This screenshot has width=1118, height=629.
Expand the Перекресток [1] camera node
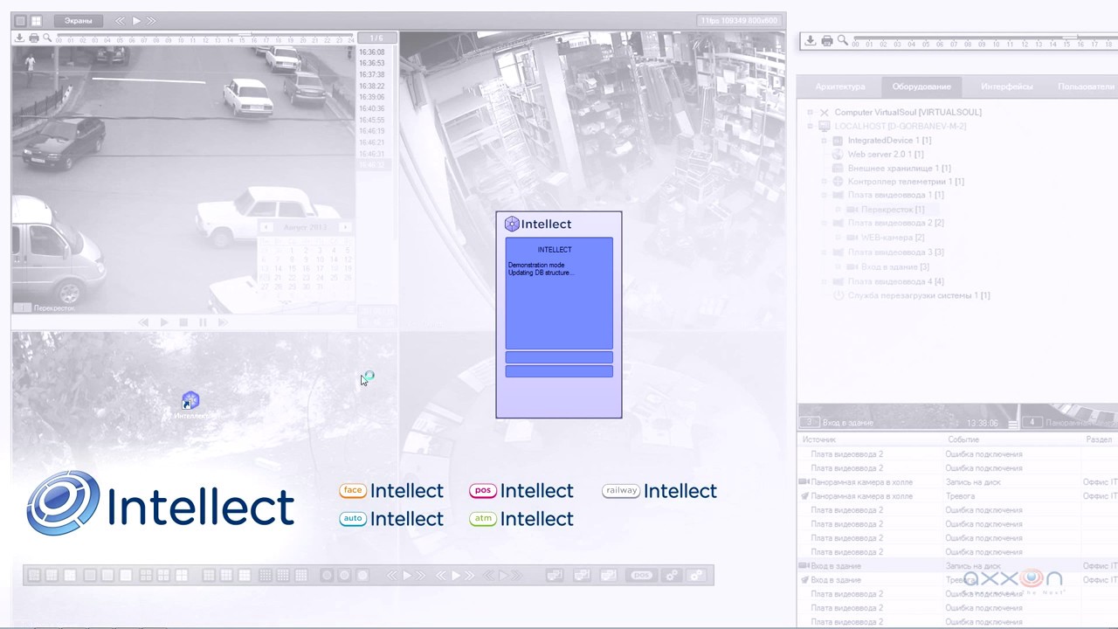click(838, 210)
